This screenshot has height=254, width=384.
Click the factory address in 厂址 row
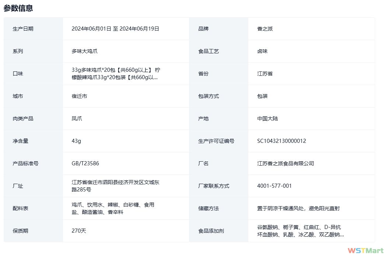click(115, 186)
